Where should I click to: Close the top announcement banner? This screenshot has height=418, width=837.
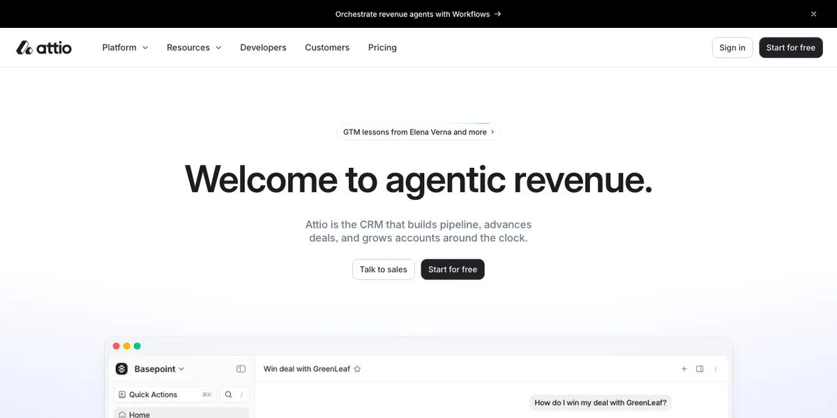pyautogui.click(x=813, y=14)
